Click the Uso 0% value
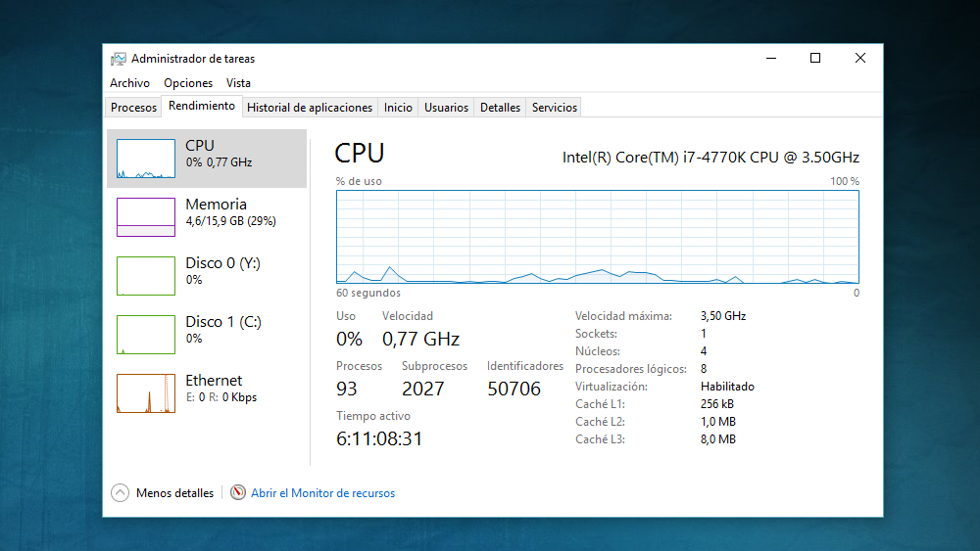 (x=350, y=339)
